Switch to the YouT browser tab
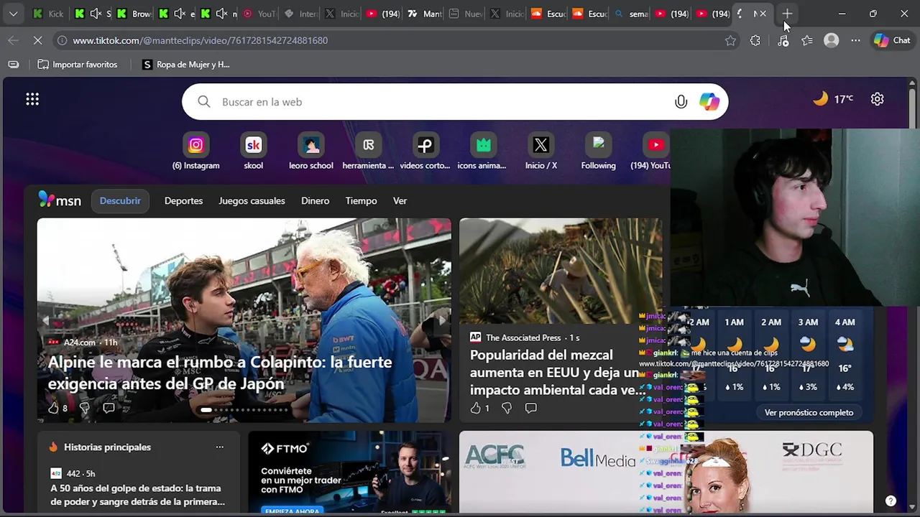 [x=259, y=14]
